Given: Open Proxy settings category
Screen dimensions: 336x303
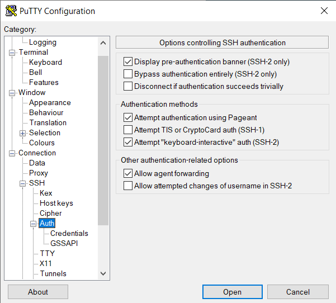Looking at the screenshot, I should [x=39, y=173].
